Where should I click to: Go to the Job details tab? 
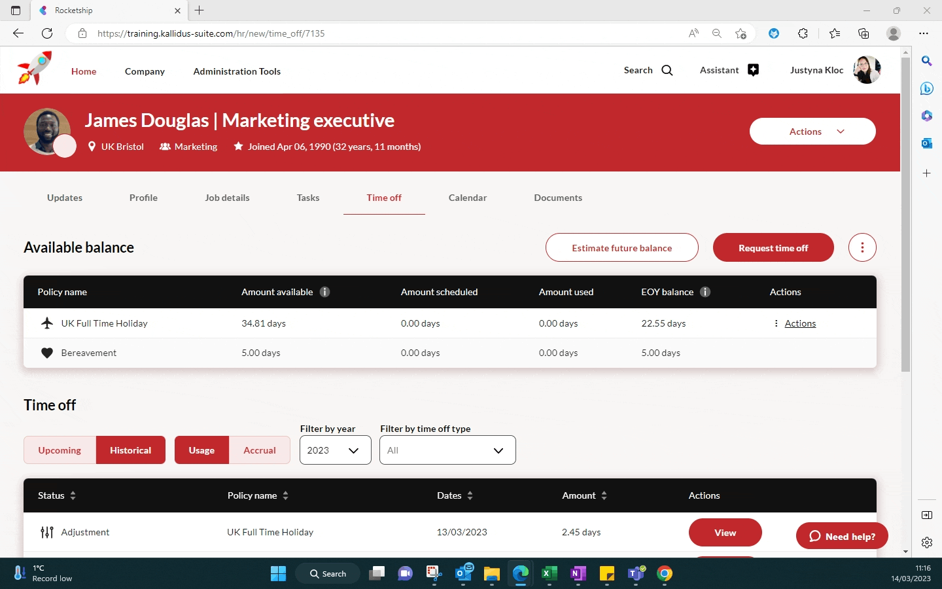click(x=227, y=198)
